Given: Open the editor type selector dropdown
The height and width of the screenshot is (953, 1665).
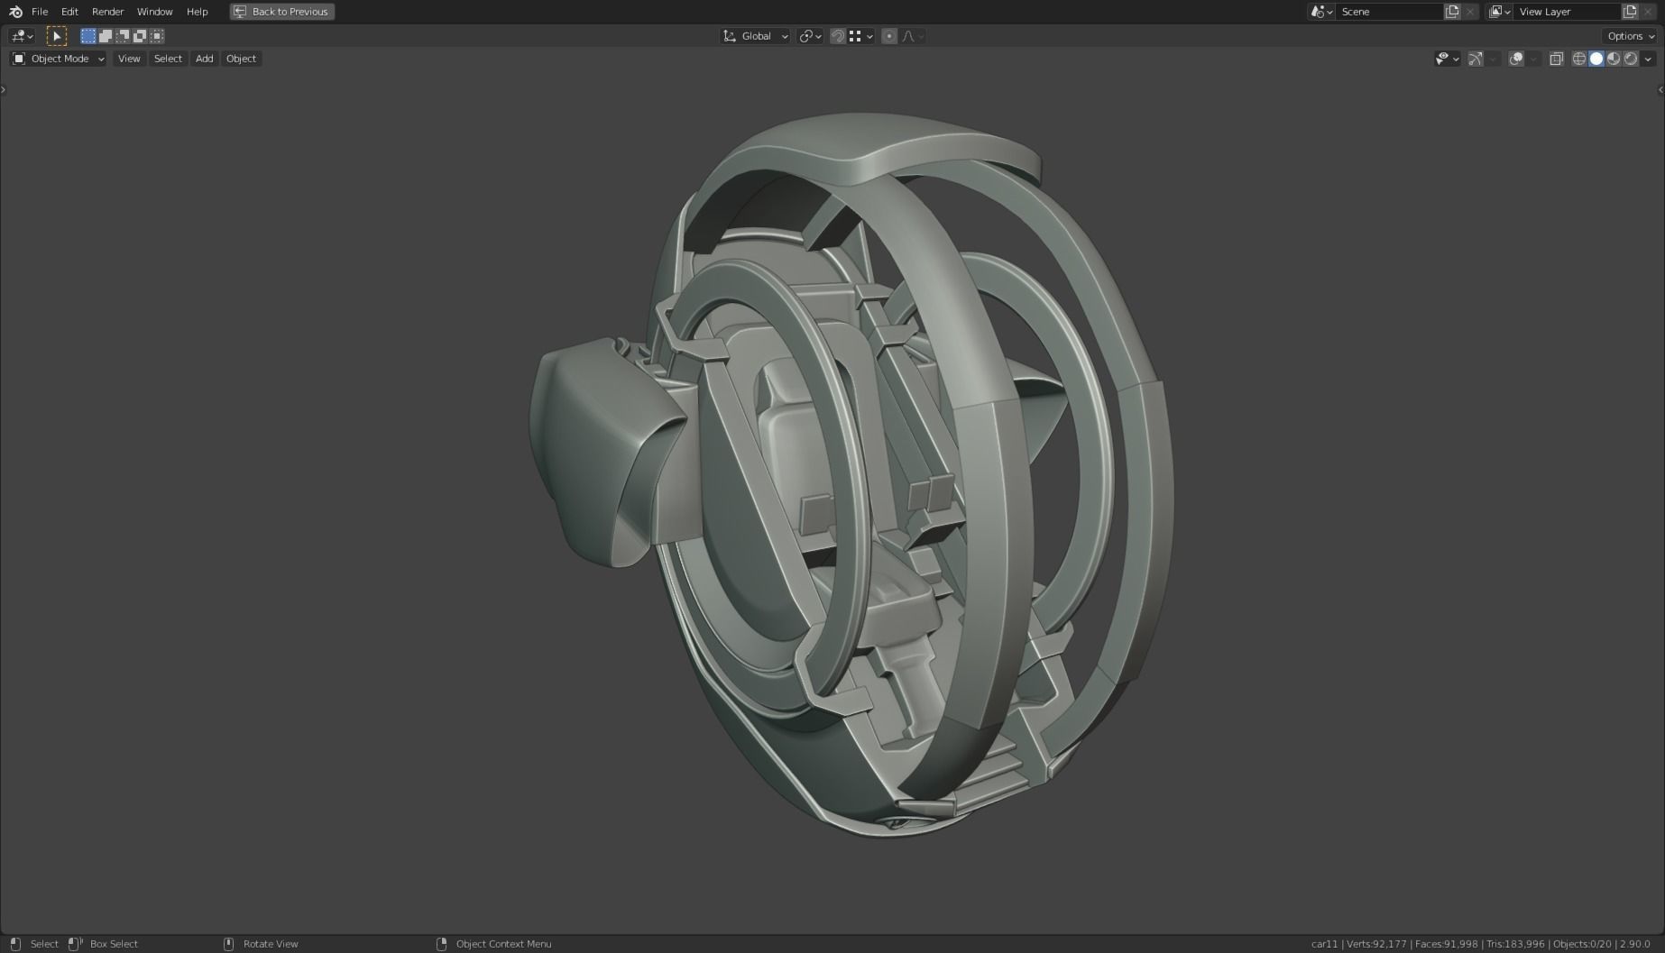Looking at the screenshot, I should (22, 36).
